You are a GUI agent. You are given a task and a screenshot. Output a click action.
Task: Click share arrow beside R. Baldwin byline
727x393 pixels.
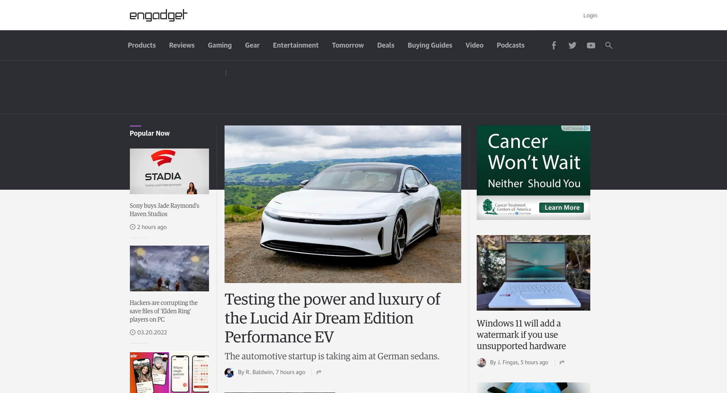[x=319, y=372]
